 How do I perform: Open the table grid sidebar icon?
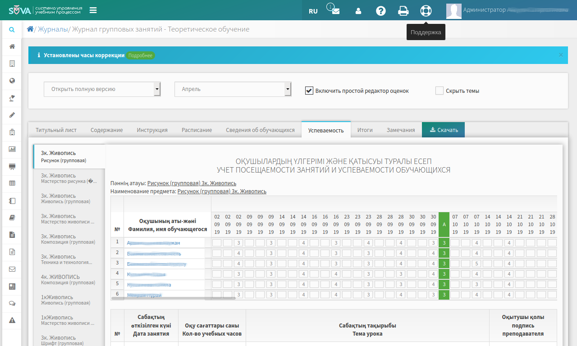coord(12,183)
